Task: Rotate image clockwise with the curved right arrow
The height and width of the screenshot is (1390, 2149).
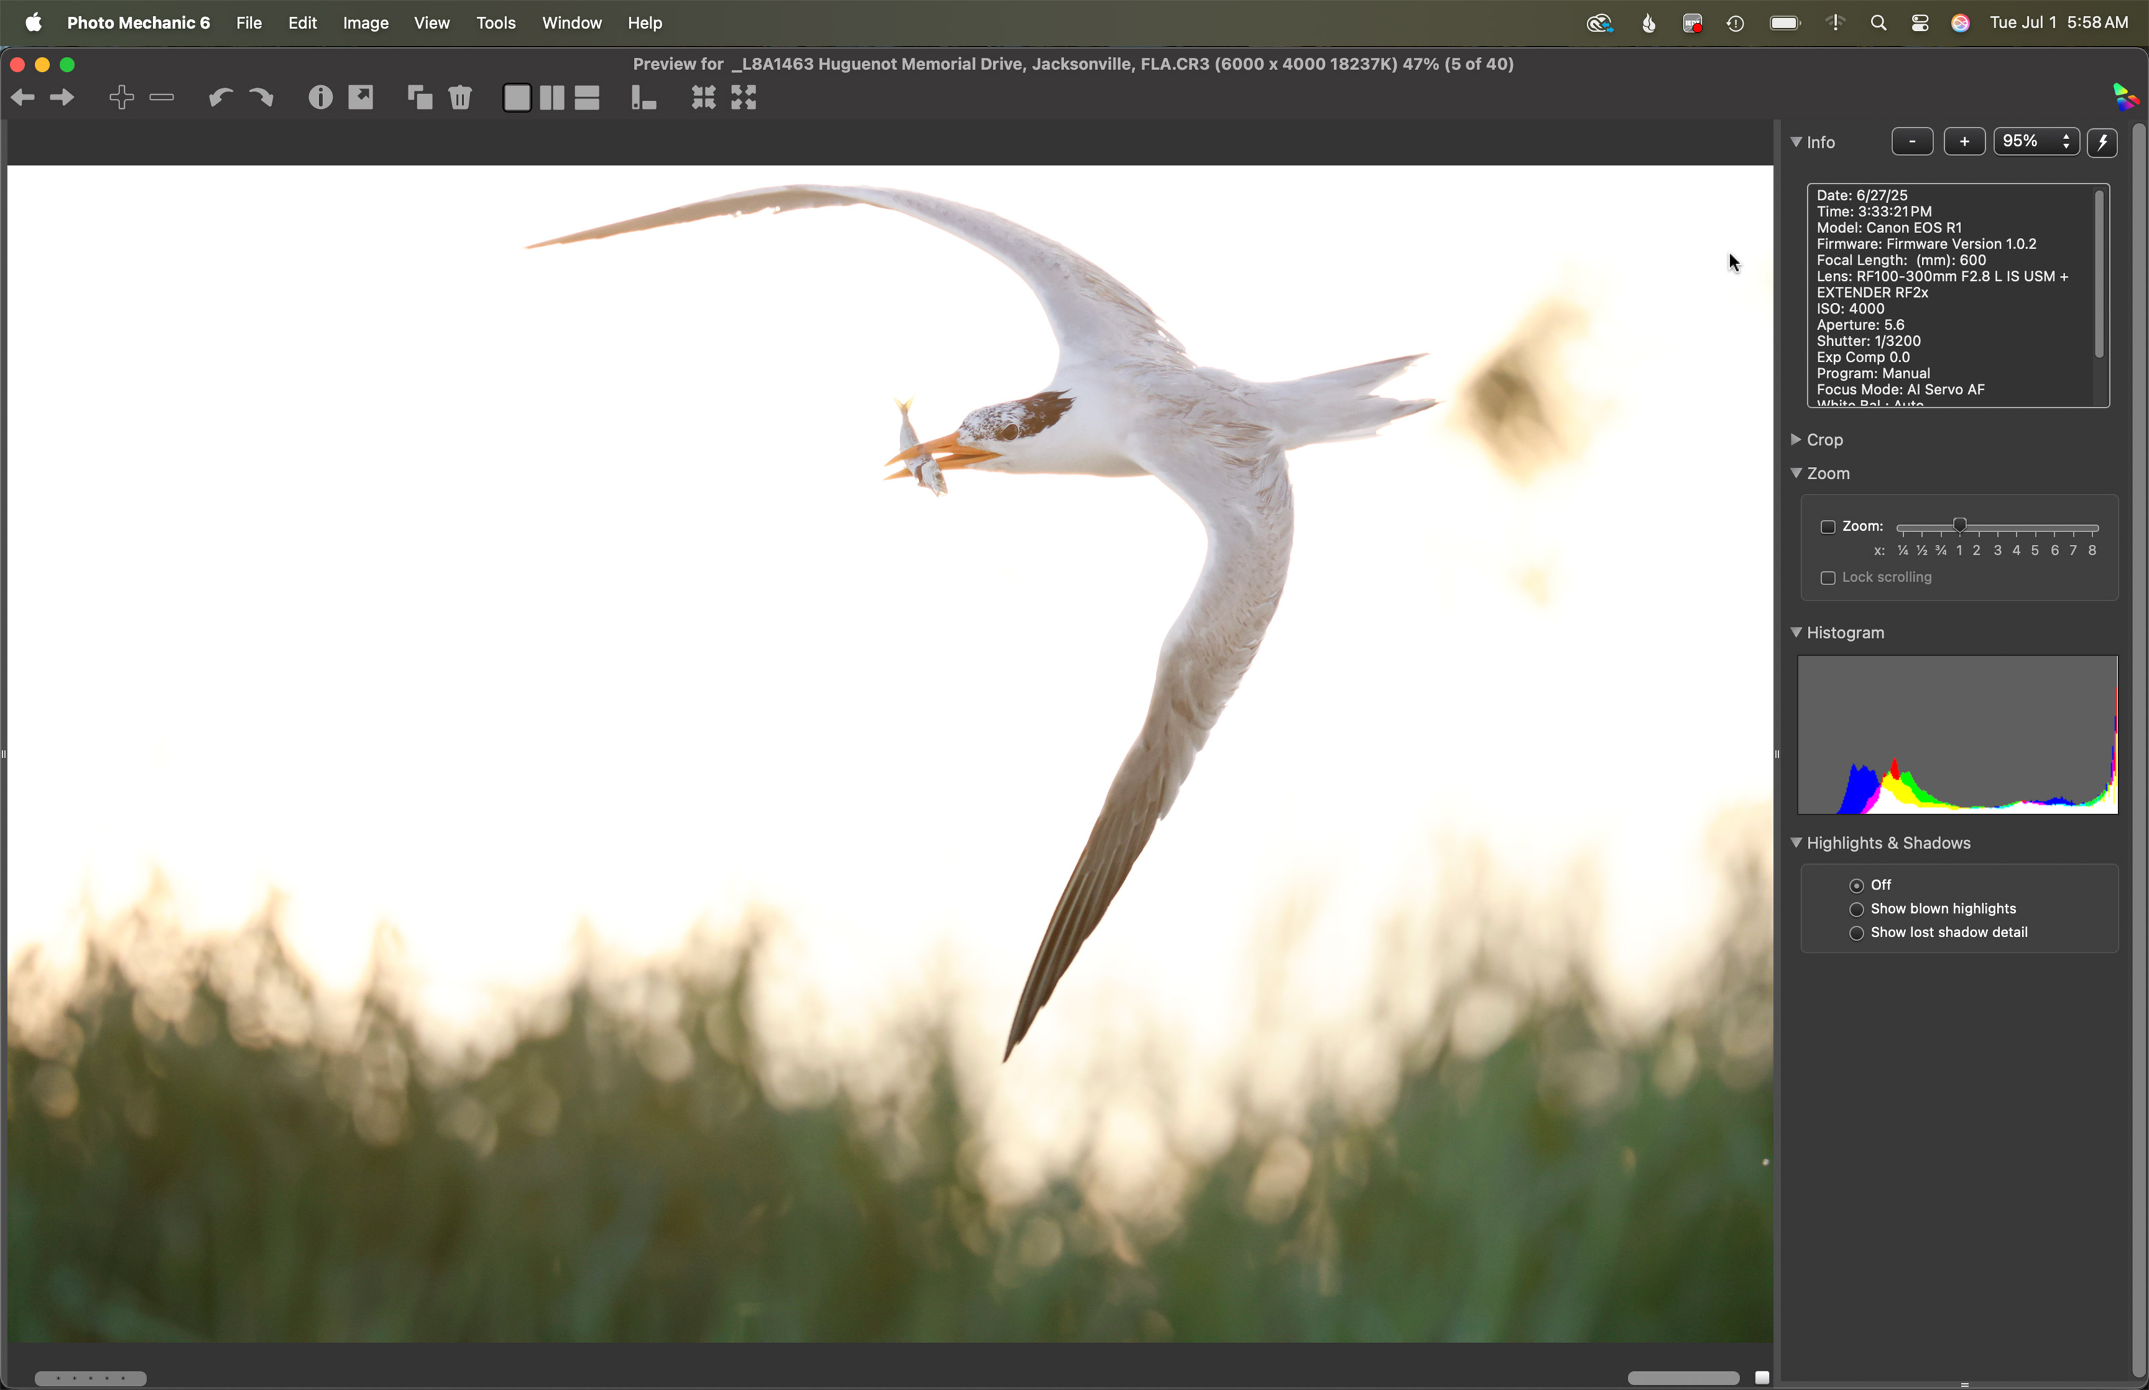Action: point(261,97)
